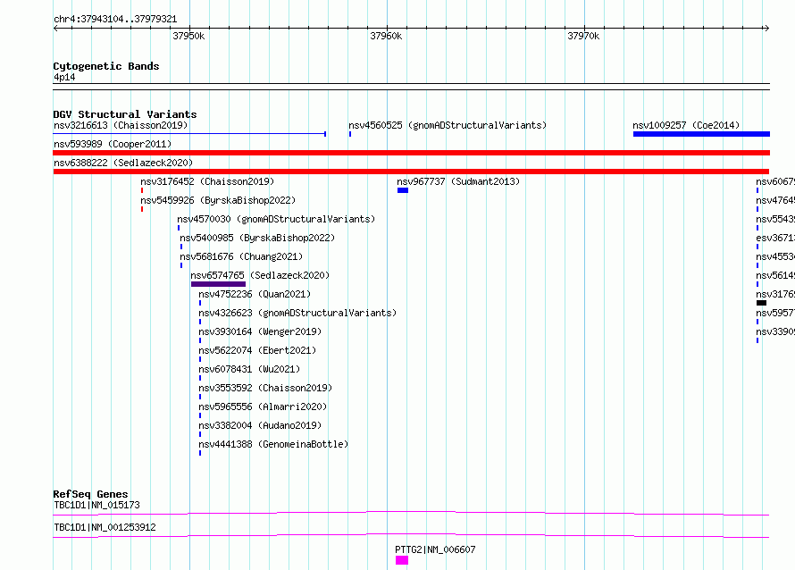Click the RefSeq Genes track title
The image size is (795, 570).
click(x=90, y=494)
